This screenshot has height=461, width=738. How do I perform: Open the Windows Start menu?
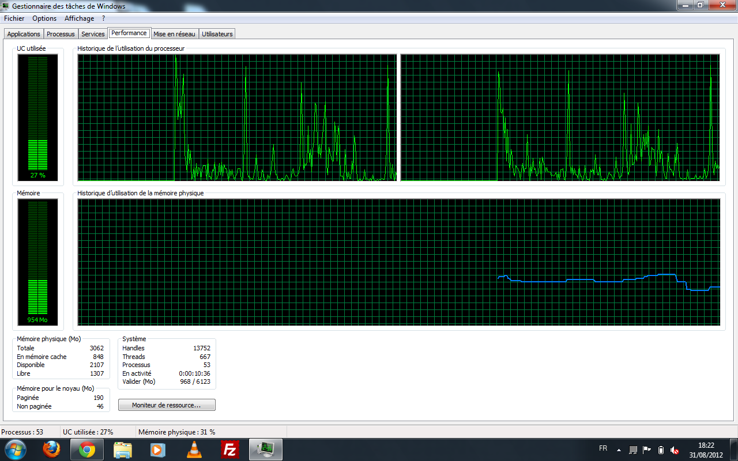[15, 449]
